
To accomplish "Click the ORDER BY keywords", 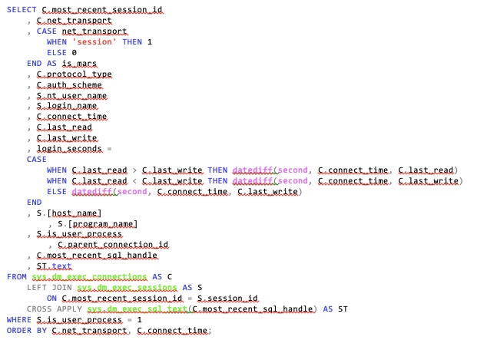I will [27, 331].
